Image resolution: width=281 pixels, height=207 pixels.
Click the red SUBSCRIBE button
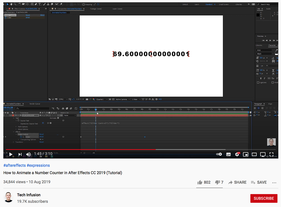(x=264, y=198)
